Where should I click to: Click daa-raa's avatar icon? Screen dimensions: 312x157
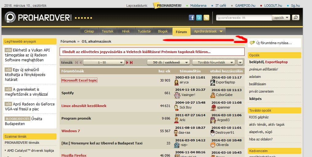[x=176, y=133]
